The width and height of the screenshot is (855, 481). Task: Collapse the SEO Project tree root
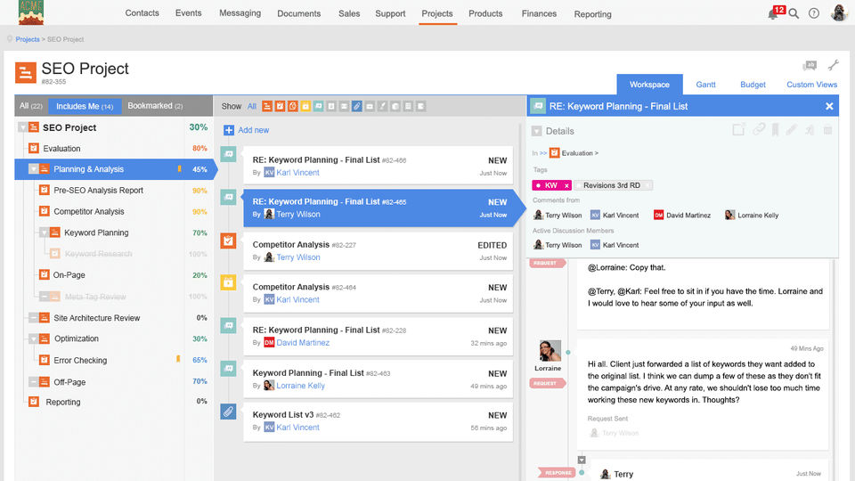(22, 127)
